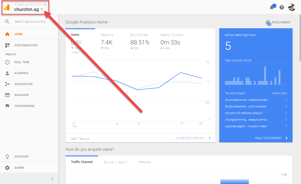
Task: Click the All accounts breadcrumb text
Action: [22, 4]
